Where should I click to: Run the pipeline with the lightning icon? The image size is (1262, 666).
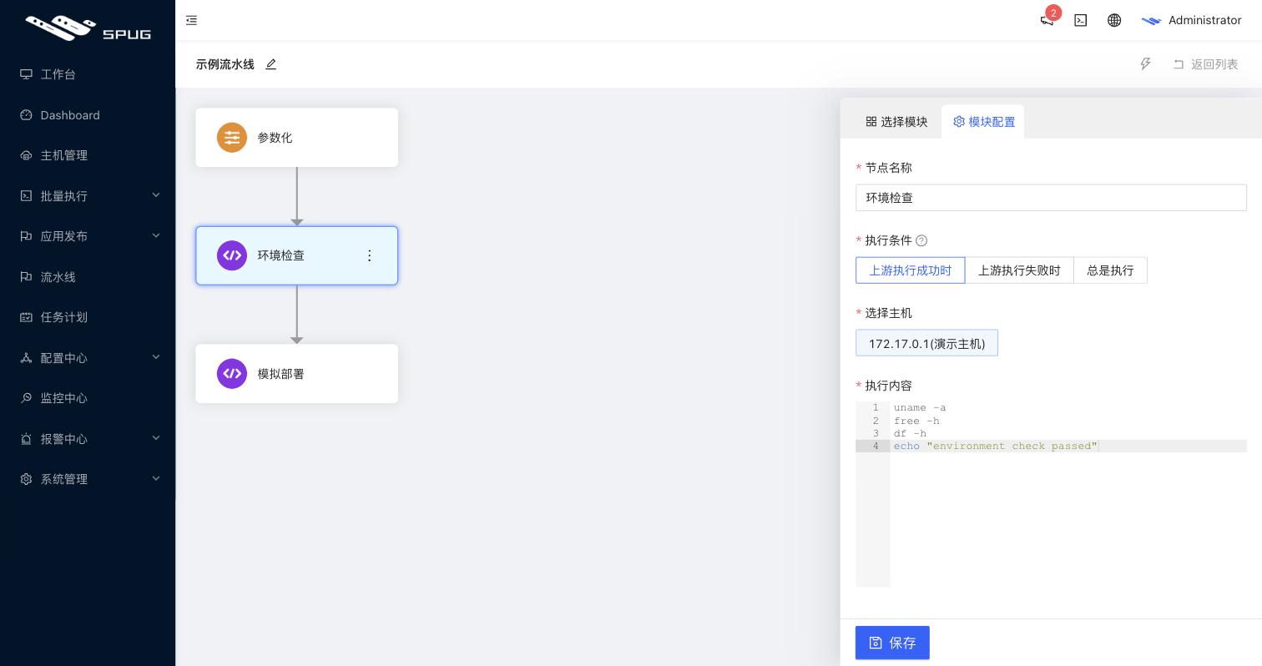pos(1145,64)
